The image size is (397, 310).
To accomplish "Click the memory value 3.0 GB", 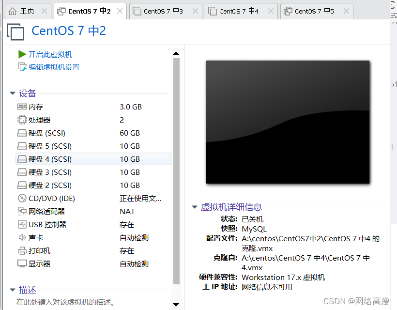I will [x=131, y=107].
